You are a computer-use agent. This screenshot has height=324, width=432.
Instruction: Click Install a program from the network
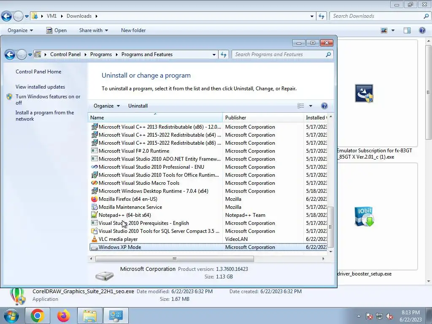coord(45,116)
